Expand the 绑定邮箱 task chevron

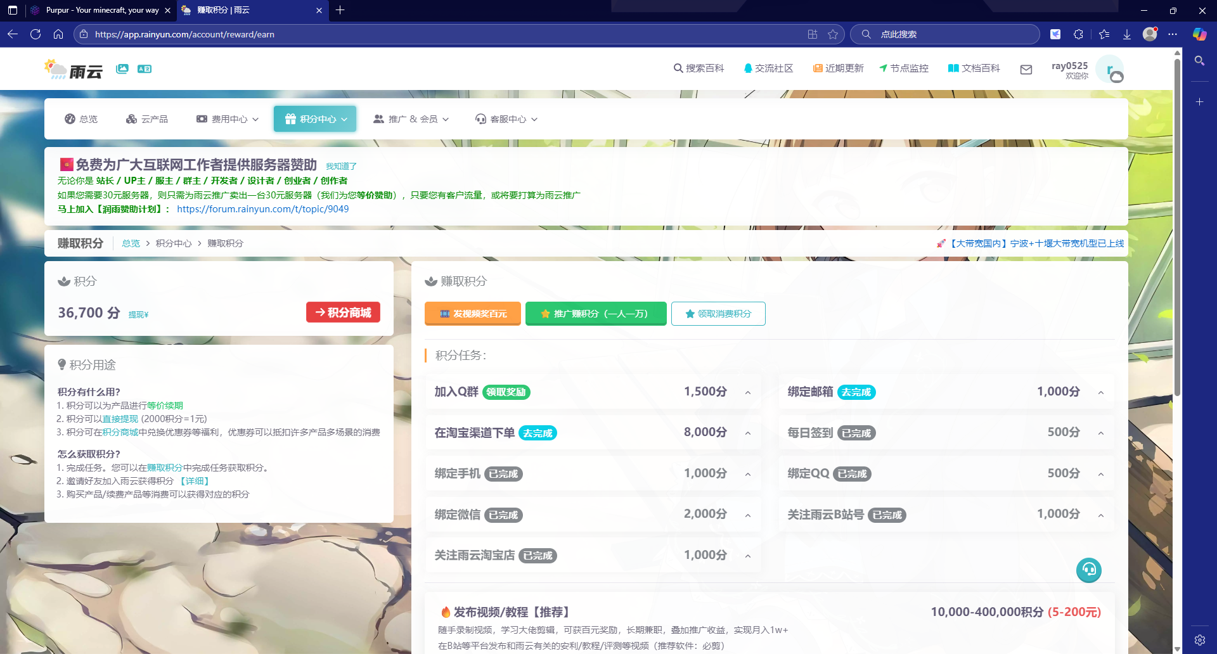(1101, 393)
